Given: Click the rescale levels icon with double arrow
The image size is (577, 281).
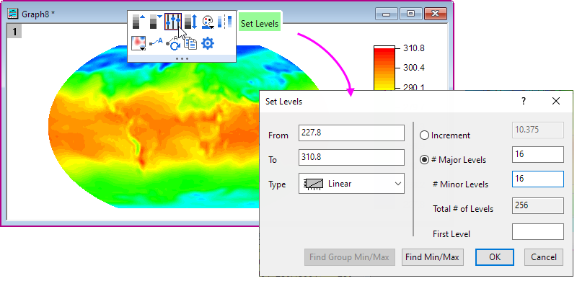Looking at the screenshot, I should point(191,22).
